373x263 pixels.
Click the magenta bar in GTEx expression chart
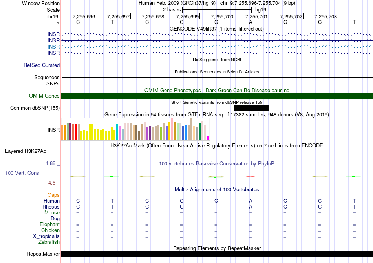[x=208, y=138]
